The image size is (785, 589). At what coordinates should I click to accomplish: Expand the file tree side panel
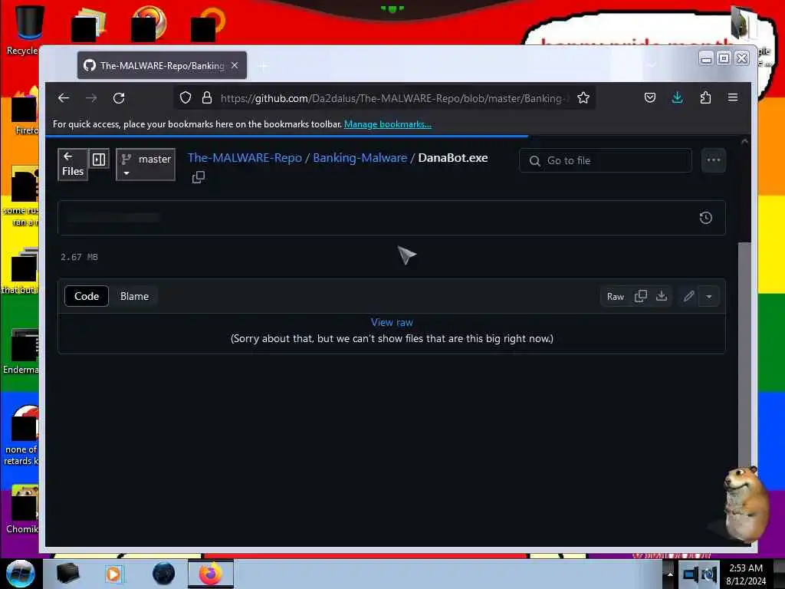coord(99,160)
